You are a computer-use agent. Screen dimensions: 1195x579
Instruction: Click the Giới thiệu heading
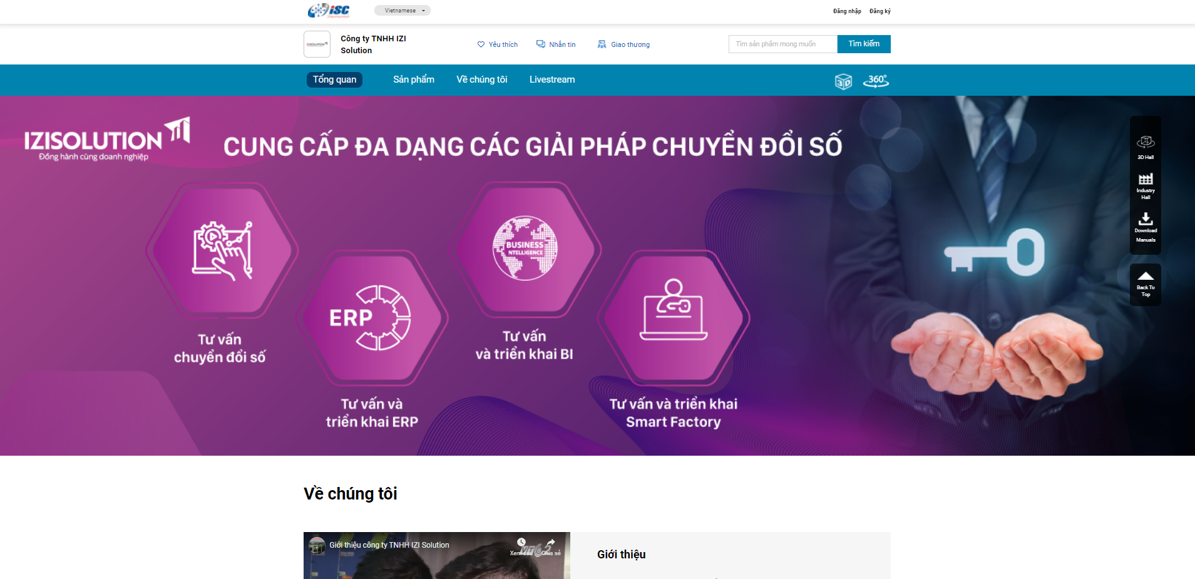pyautogui.click(x=622, y=555)
